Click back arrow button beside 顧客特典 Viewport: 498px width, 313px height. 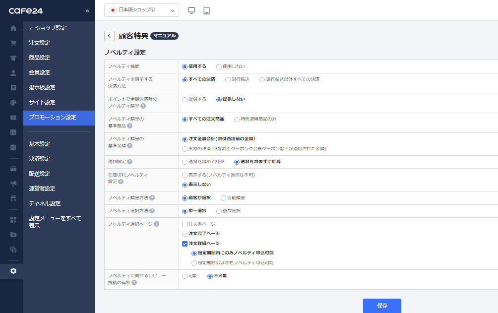[109, 36]
